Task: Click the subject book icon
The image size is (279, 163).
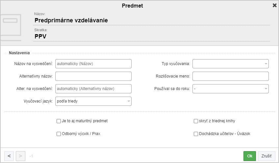Action: coord(11,28)
